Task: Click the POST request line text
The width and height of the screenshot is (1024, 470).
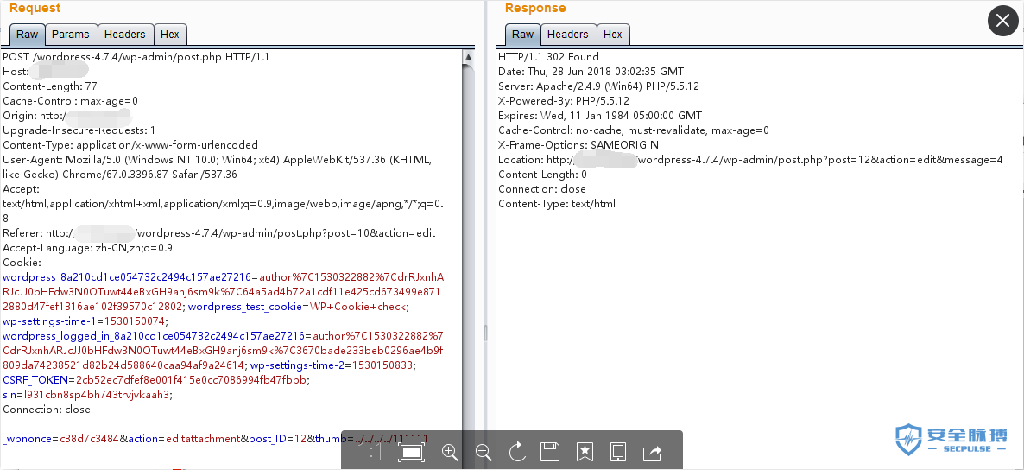Action: (x=136, y=57)
